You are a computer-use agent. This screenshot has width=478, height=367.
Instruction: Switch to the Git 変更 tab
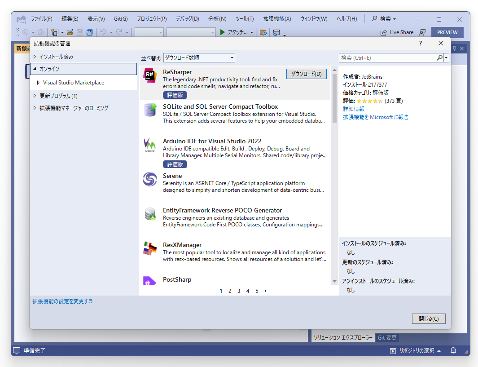pos(387,338)
